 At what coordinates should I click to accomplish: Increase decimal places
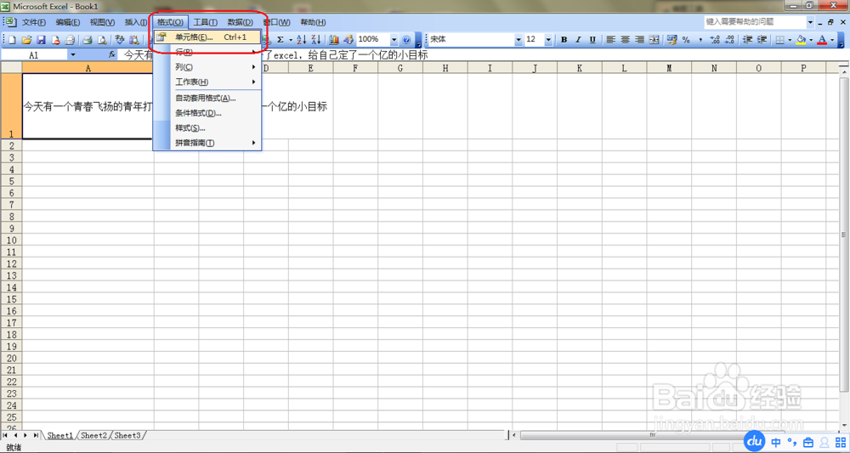(x=715, y=40)
